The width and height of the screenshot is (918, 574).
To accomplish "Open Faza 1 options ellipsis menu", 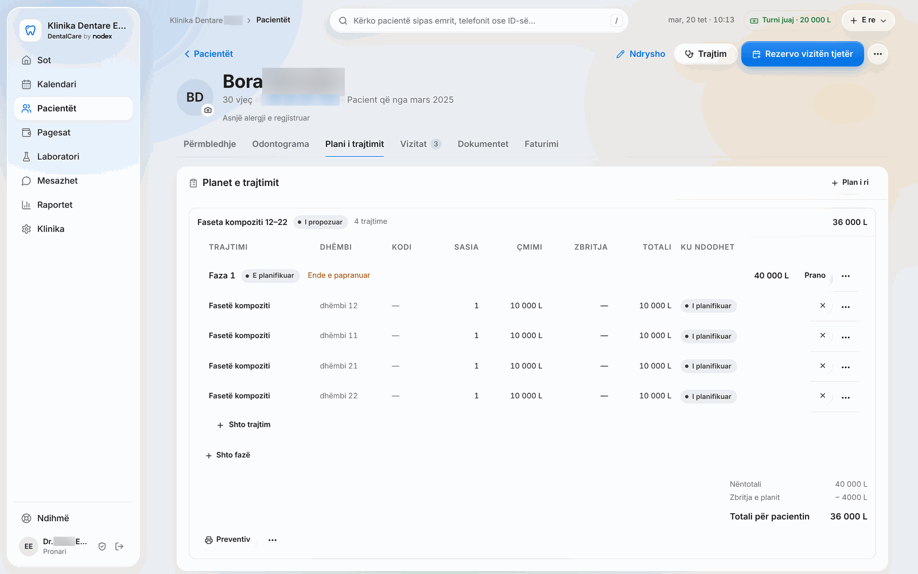I will pyautogui.click(x=846, y=276).
